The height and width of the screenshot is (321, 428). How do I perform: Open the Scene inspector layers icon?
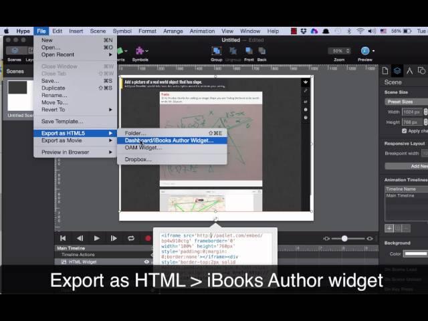click(x=397, y=71)
